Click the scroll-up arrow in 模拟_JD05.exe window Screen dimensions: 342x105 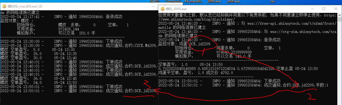339,15
